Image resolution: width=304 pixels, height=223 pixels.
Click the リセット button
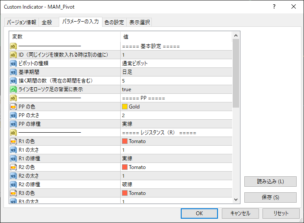click(281, 213)
